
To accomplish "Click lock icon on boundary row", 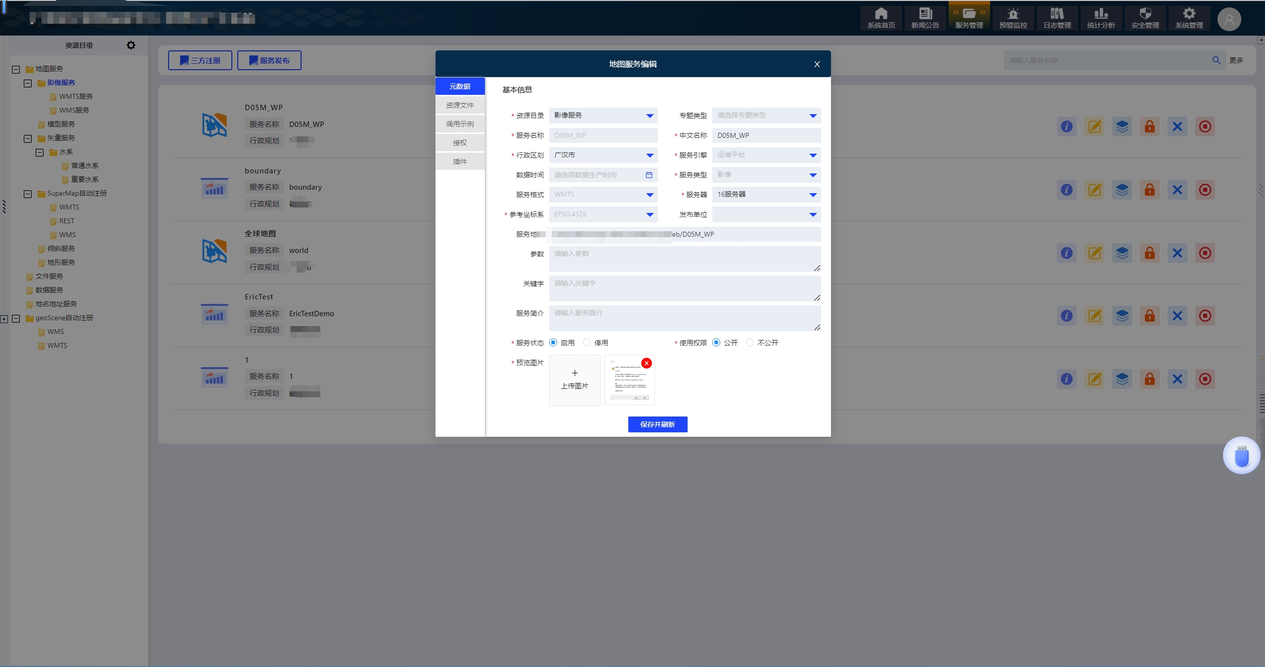I will [x=1150, y=190].
